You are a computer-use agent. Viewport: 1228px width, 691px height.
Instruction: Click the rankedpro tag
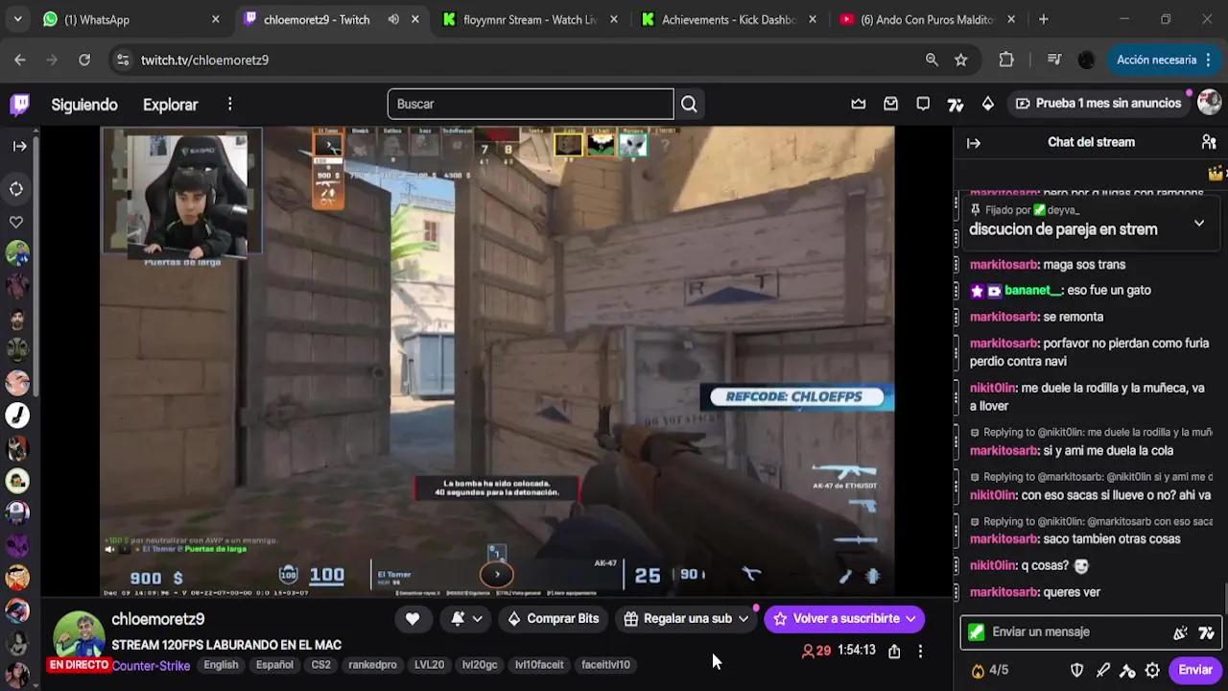[372, 665]
